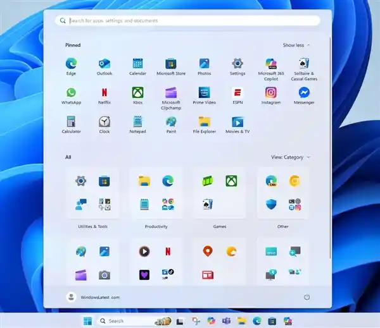Open the pinned Microsoft Clipchamp app
The image size is (380, 328).
pyautogui.click(x=171, y=99)
